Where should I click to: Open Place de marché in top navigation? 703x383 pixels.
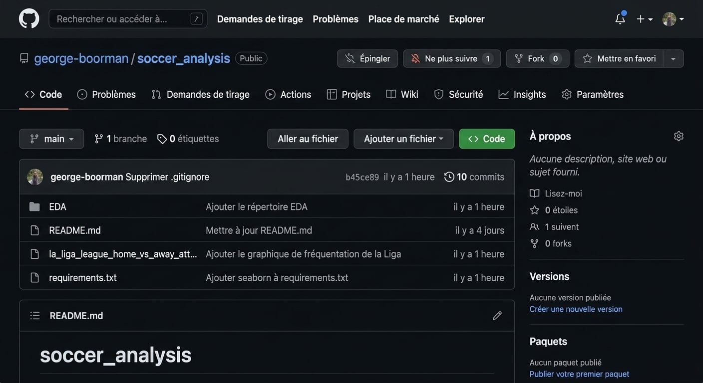(x=403, y=19)
